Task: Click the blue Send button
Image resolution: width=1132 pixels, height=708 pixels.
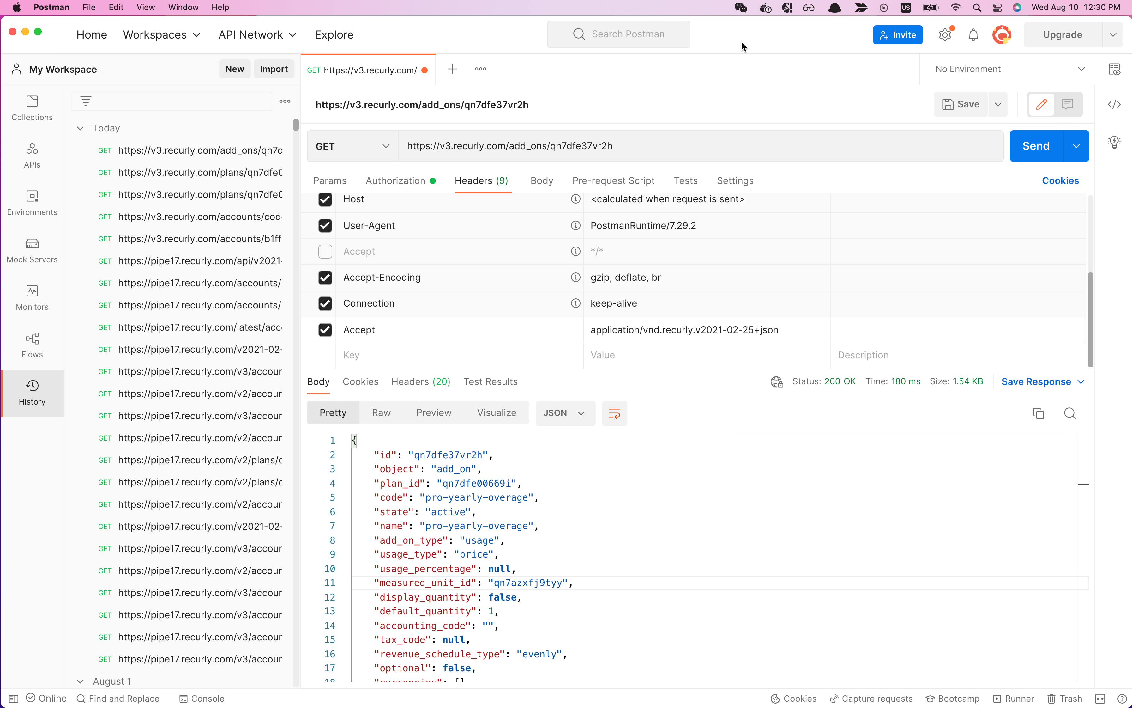Action: tap(1036, 146)
